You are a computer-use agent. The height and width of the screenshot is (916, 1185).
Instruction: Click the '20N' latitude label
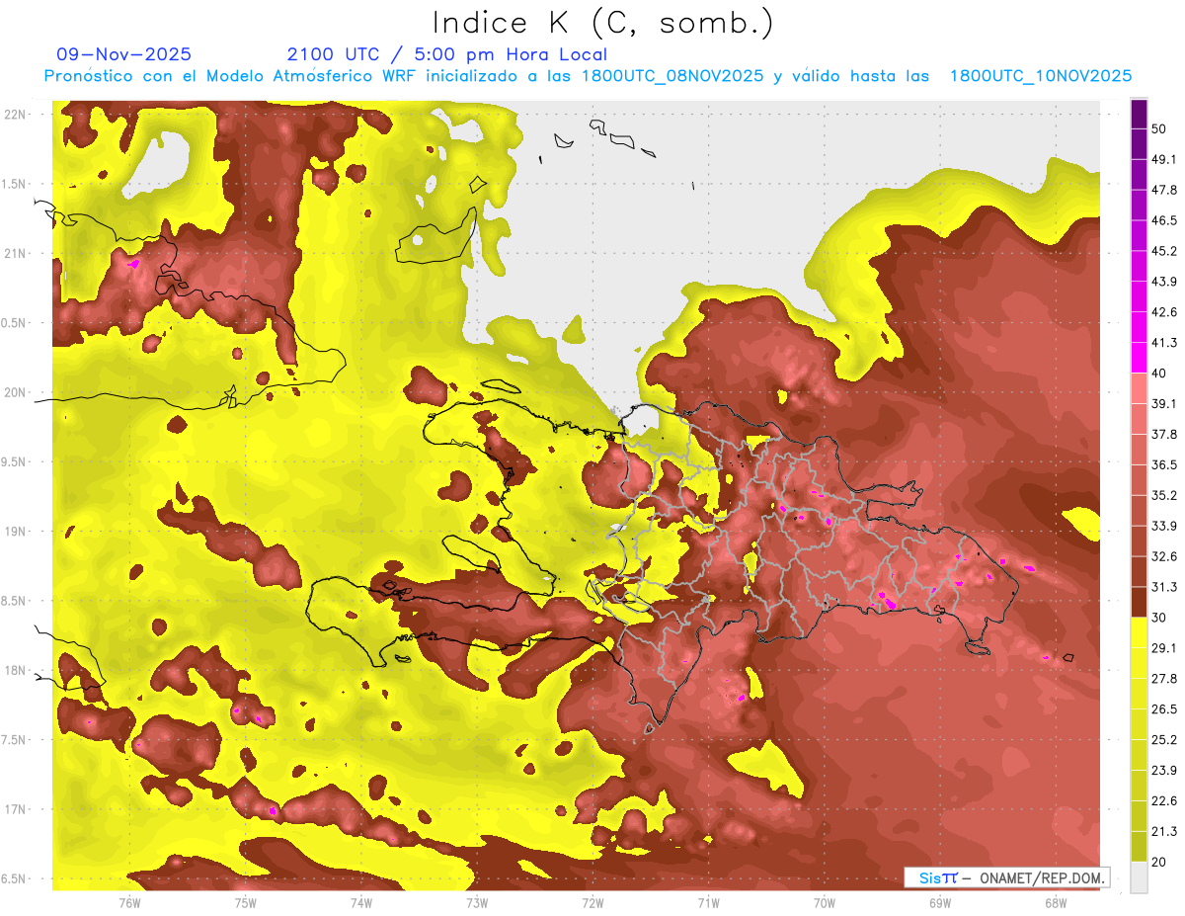pyautogui.click(x=16, y=392)
